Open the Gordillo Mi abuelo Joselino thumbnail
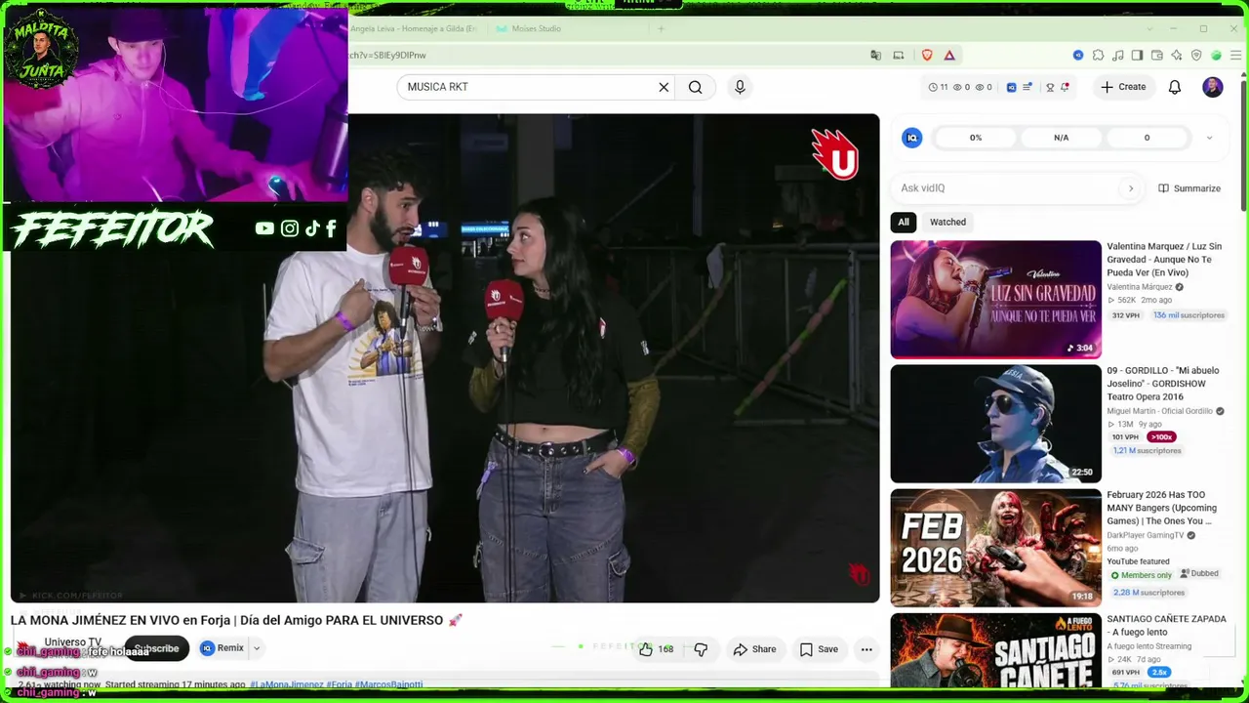Viewport: 1249px width, 703px height. pyautogui.click(x=995, y=424)
